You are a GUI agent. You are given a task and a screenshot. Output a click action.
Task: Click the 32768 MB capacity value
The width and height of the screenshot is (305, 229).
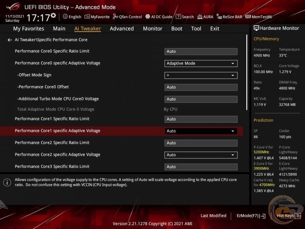coord(287,105)
